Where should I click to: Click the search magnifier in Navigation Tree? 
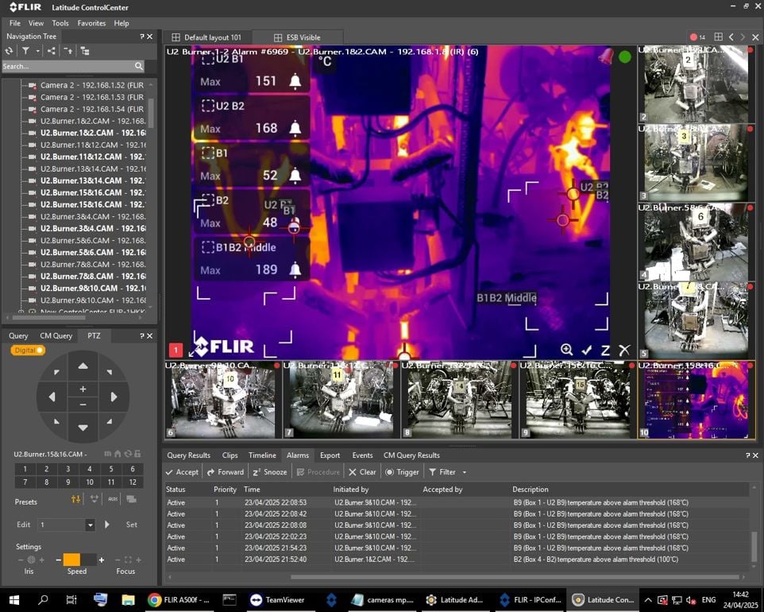[x=139, y=67]
